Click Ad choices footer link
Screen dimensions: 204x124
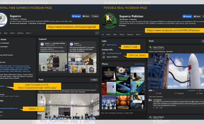(x=120, y=113)
